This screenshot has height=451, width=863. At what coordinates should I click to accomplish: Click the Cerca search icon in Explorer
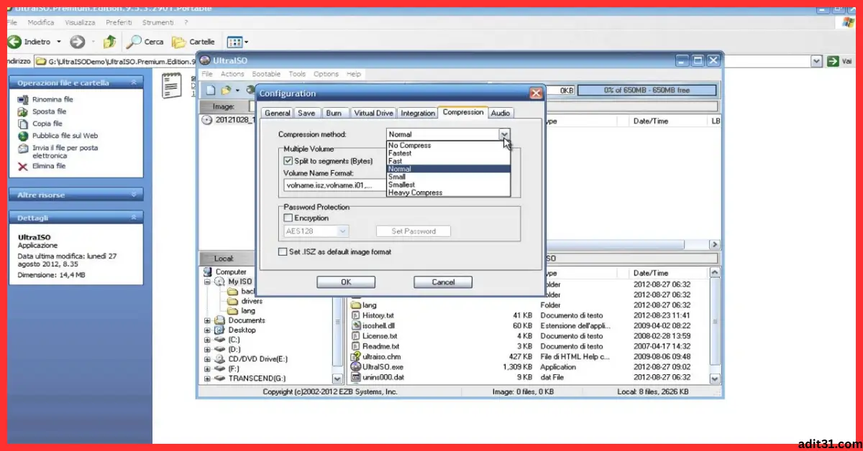coord(134,42)
